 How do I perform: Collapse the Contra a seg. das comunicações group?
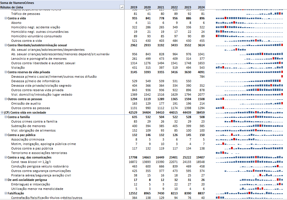6,157
